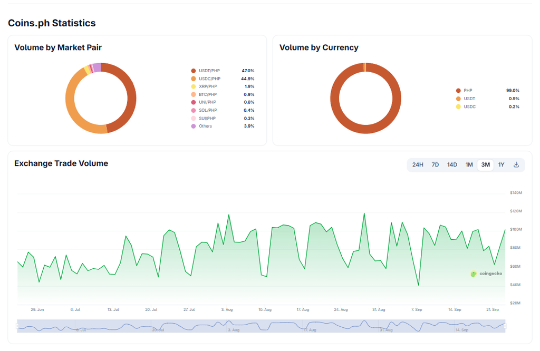This screenshot has width=540, height=351.
Task: Click the Market Pair donut chart
Action: (x=101, y=99)
